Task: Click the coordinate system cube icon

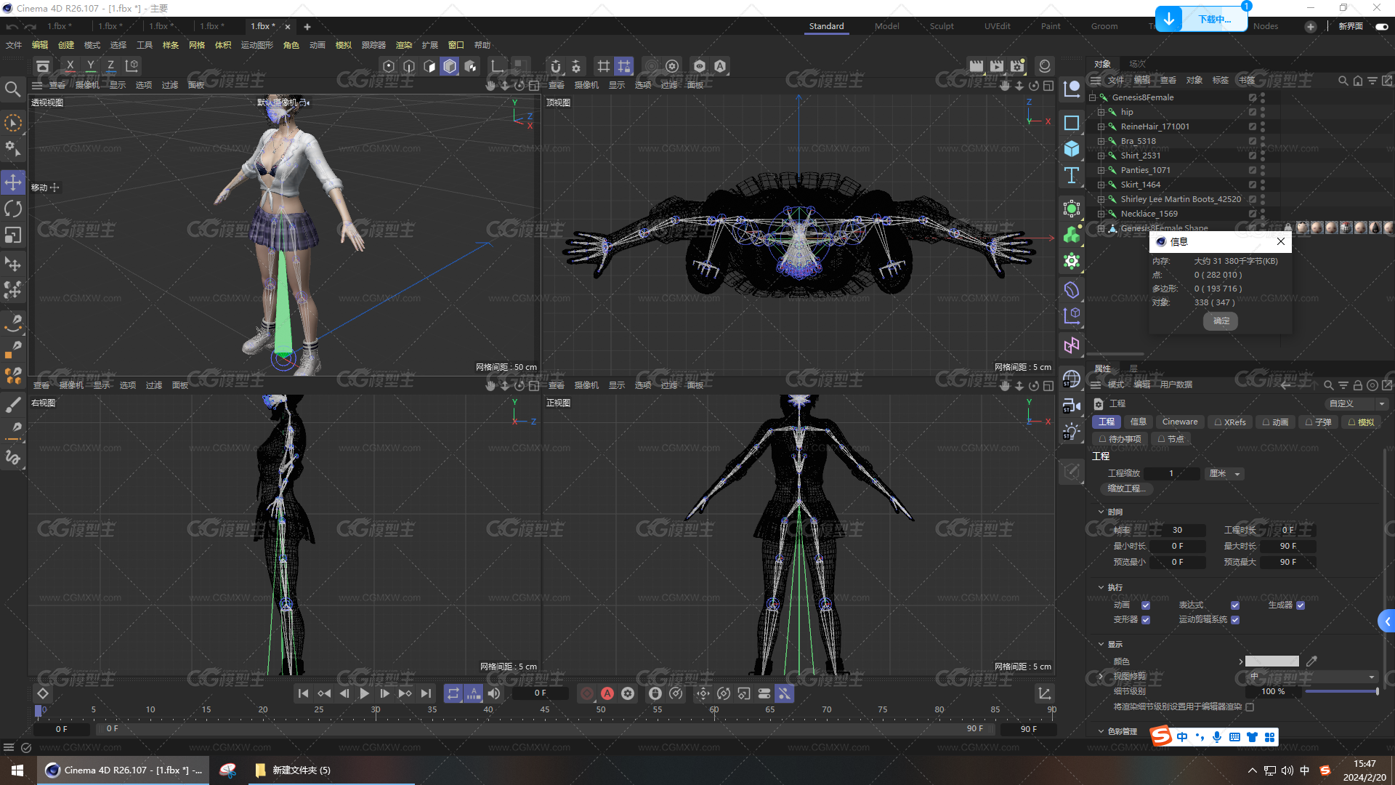Action: tap(132, 66)
